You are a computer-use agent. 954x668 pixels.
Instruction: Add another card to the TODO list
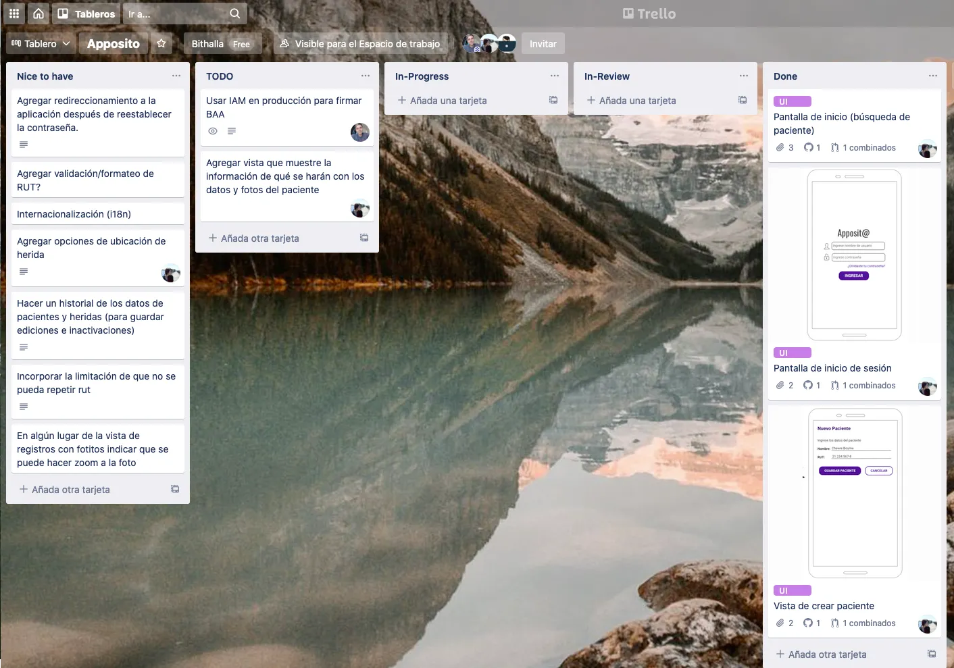pos(253,238)
